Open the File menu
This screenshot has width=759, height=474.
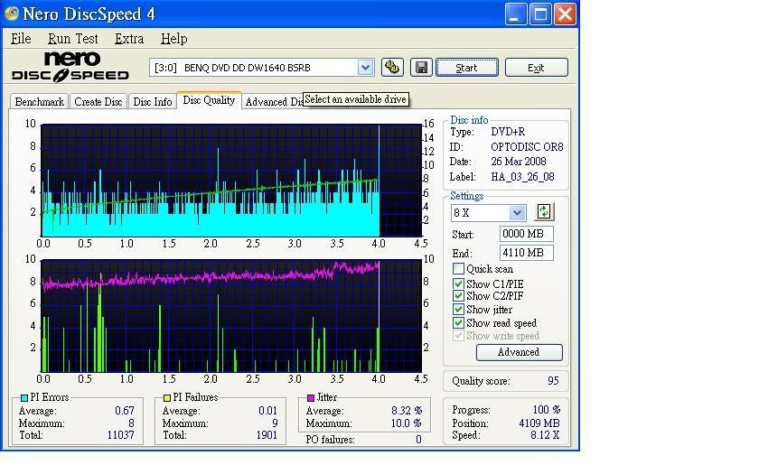coord(21,39)
